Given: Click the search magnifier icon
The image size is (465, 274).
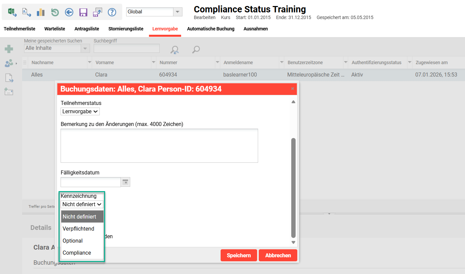Looking at the screenshot, I should 196,49.
